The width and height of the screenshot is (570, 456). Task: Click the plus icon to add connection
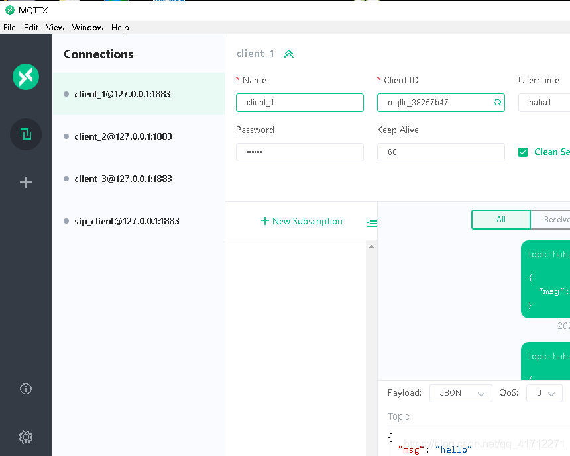26,182
